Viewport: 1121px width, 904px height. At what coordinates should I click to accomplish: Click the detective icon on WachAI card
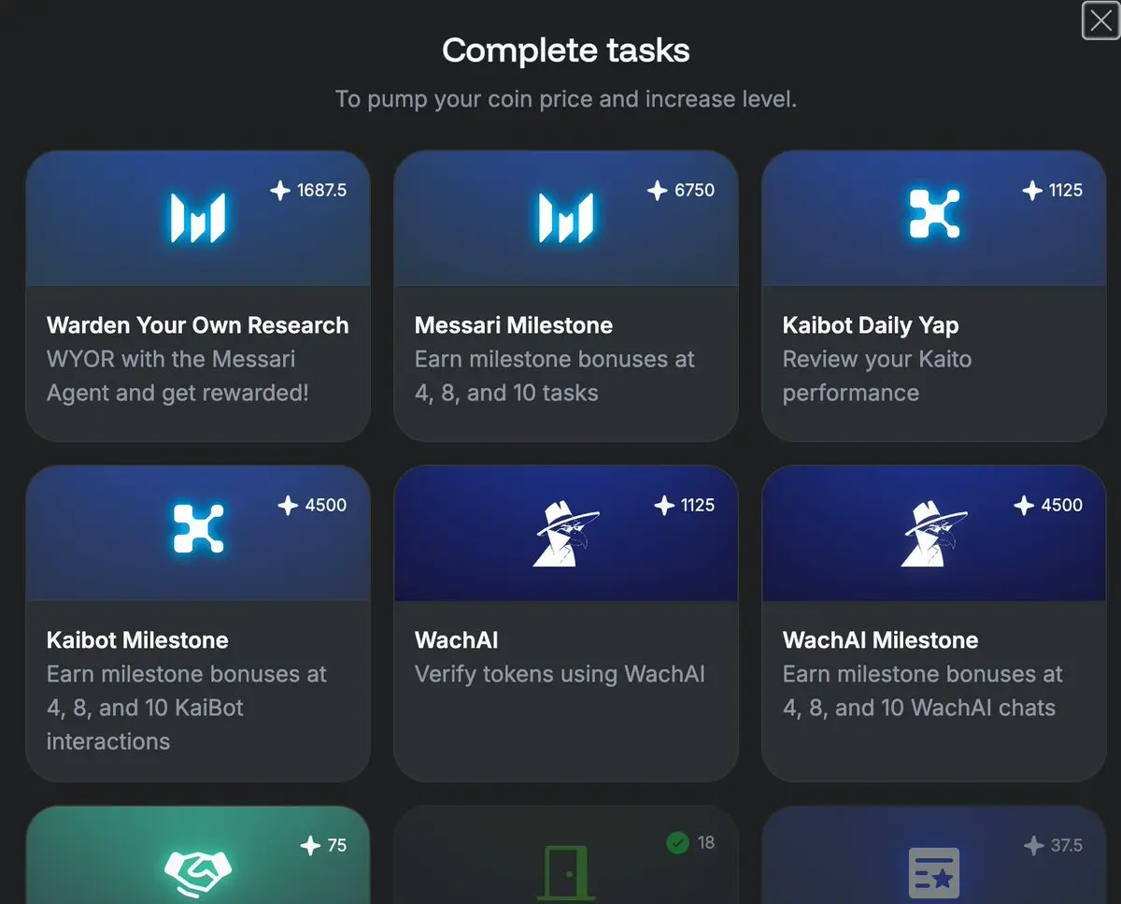(566, 532)
